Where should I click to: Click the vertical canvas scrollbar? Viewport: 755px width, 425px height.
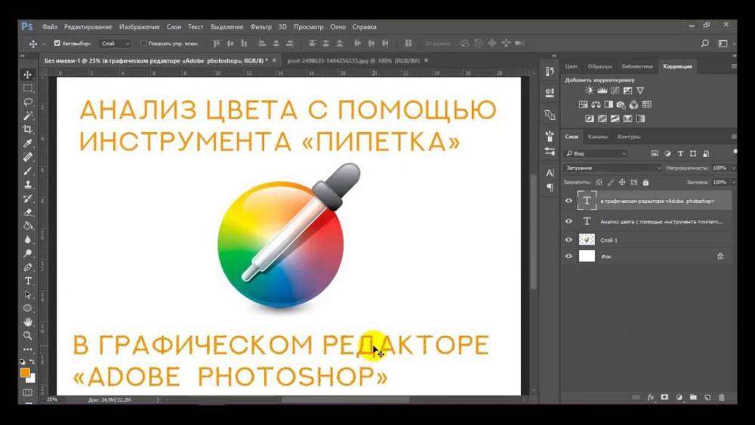coord(533,232)
